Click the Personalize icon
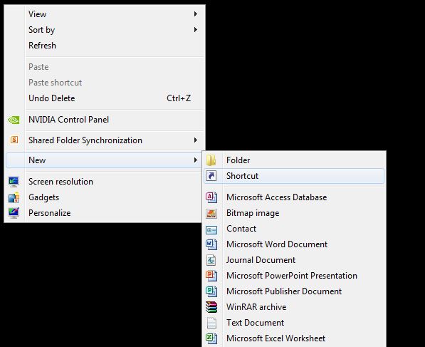Viewport: 425px width, 347px height. tap(14, 213)
